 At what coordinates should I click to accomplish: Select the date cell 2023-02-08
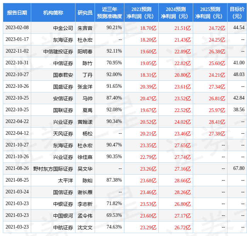point(17,28)
